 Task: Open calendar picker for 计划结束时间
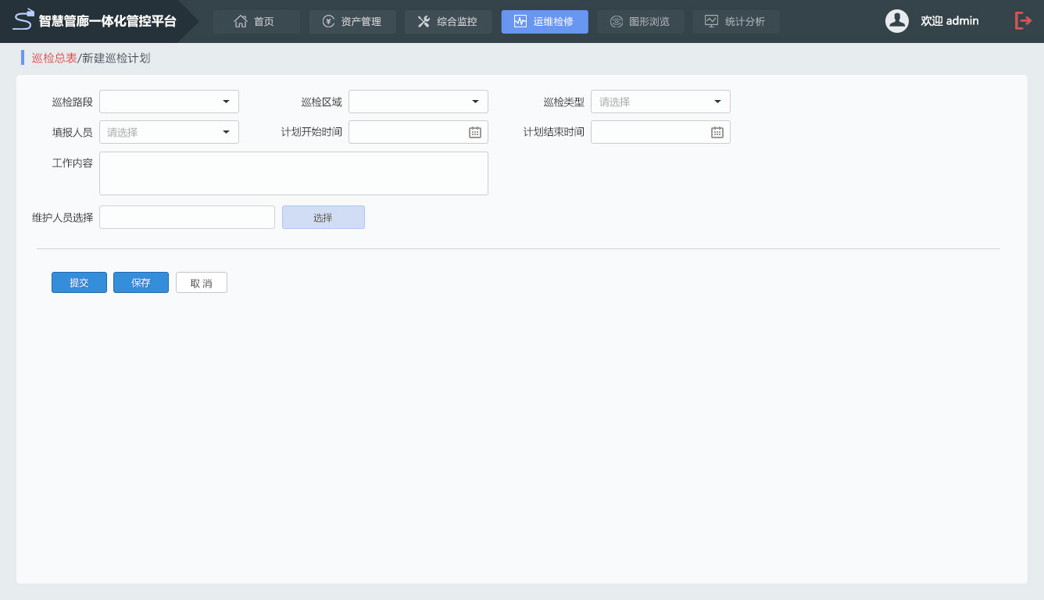coord(717,133)
